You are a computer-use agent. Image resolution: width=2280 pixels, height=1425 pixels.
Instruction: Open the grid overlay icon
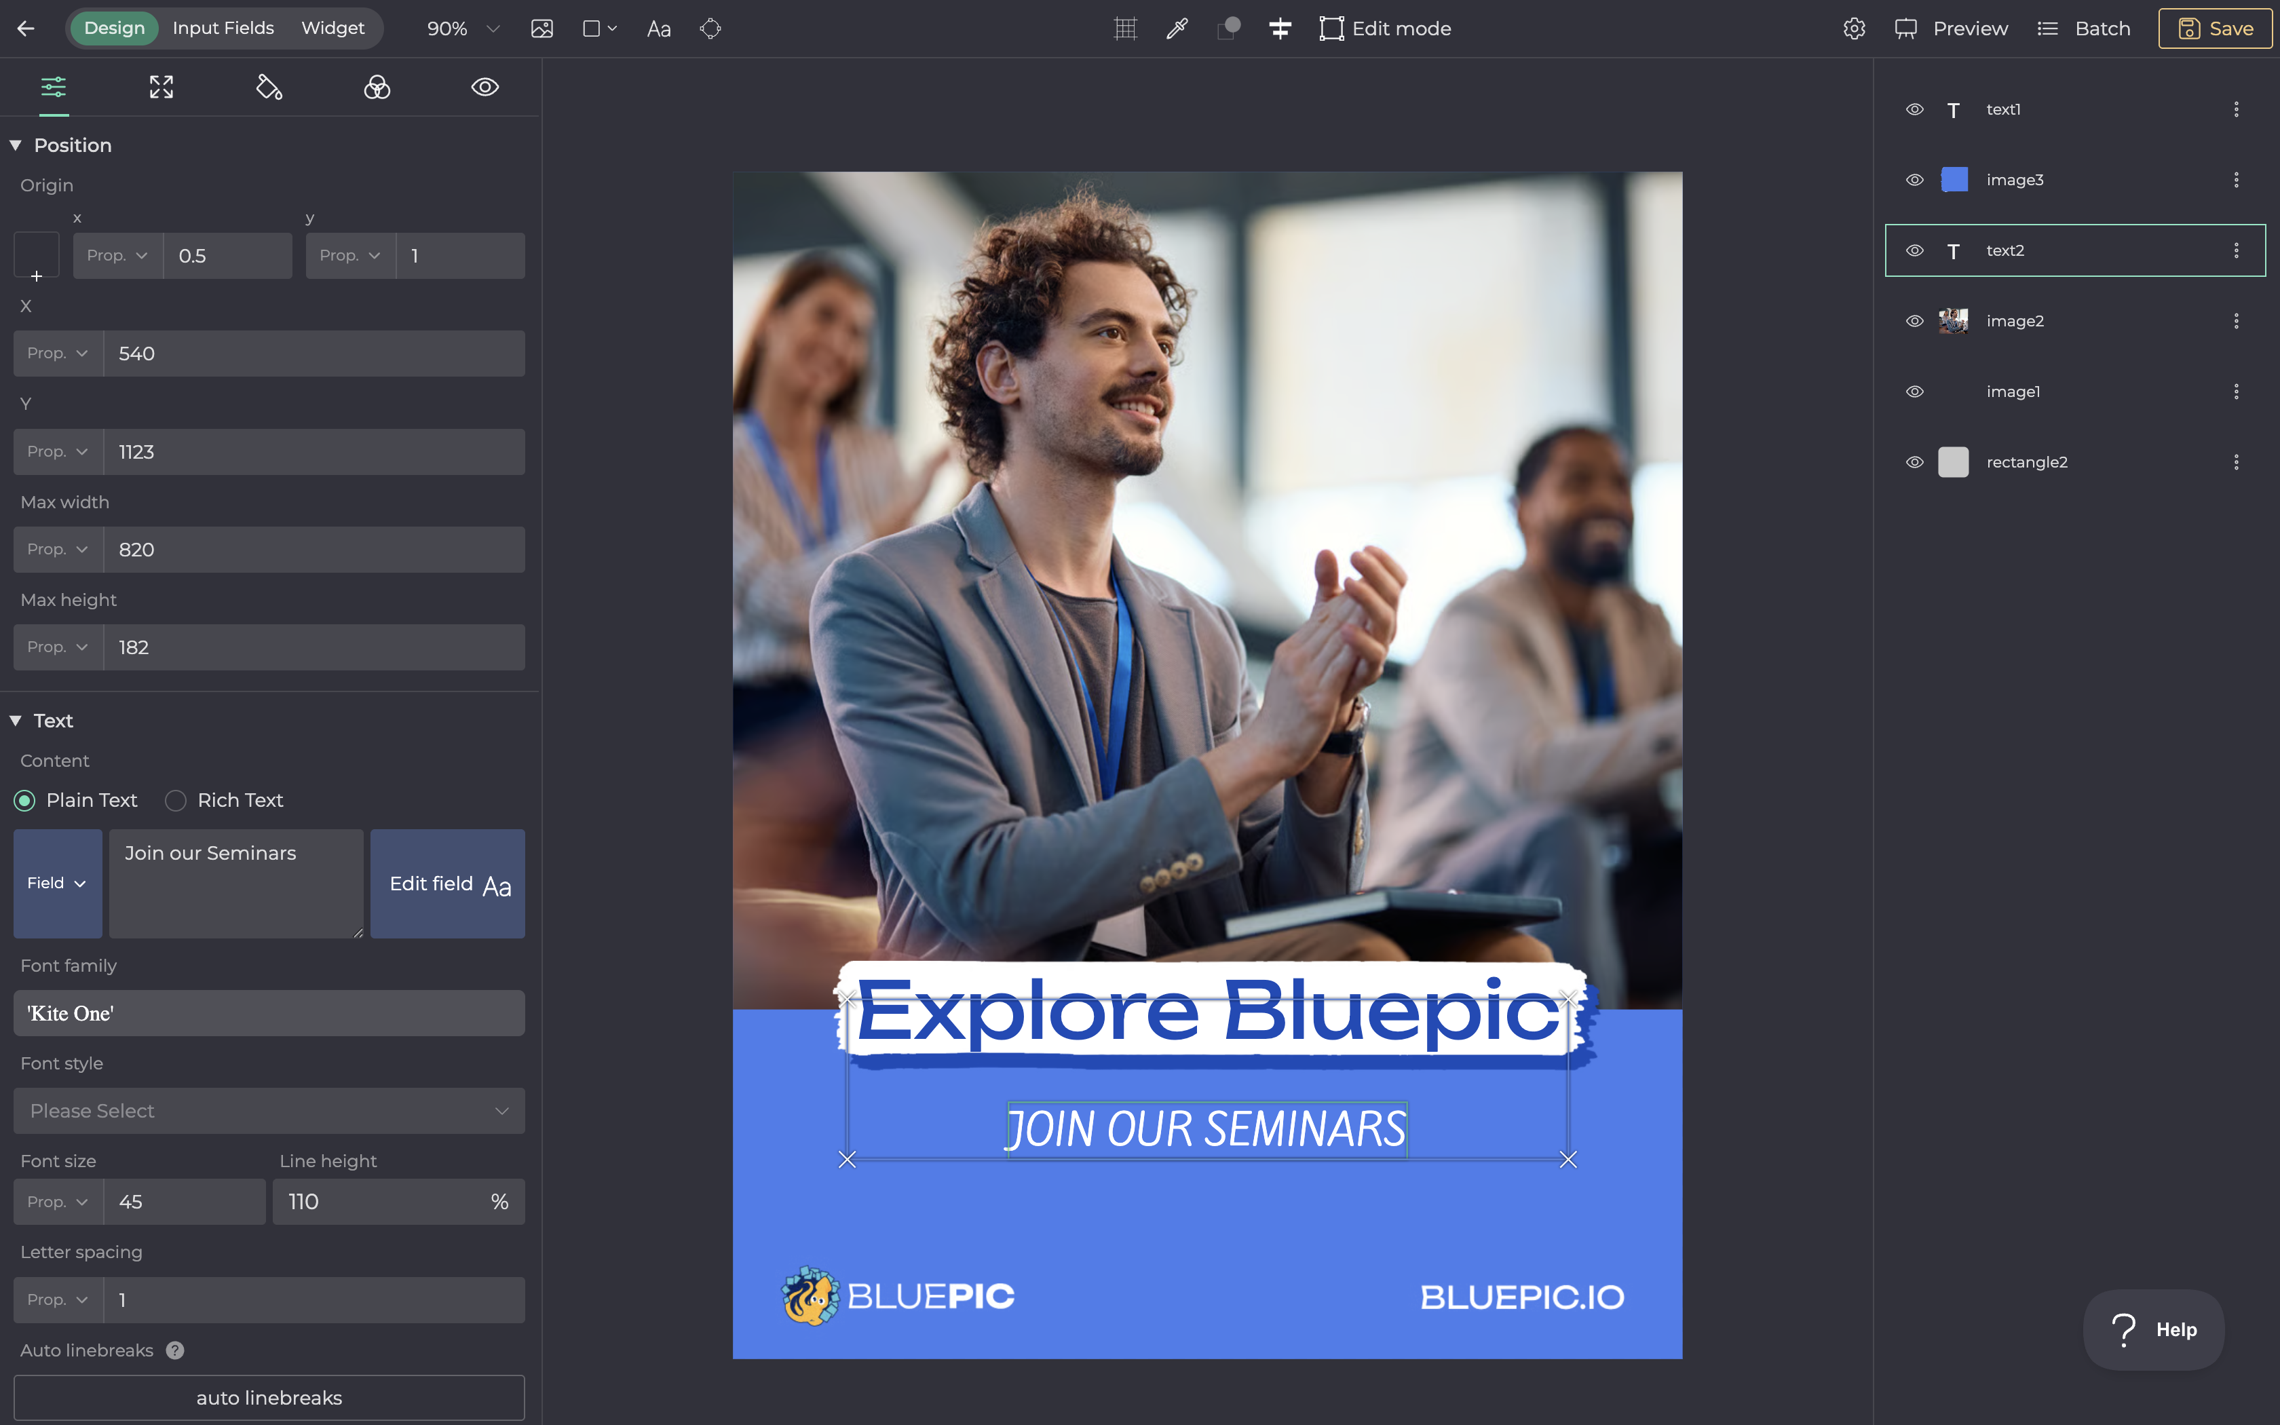pyautogui.click(x=1125, y=28)
